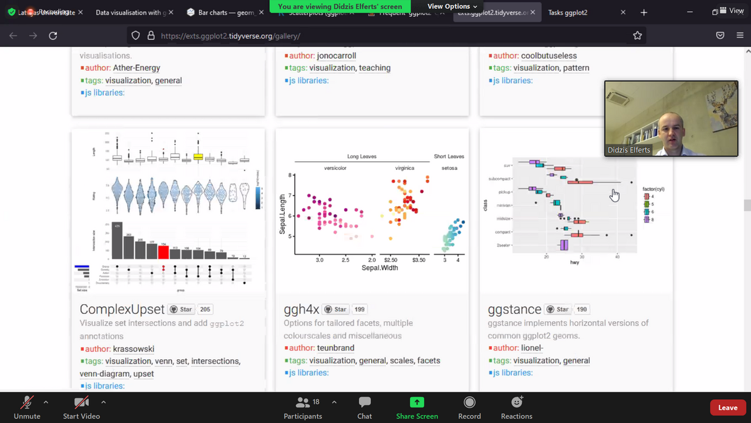751x423 pixels.
Task: Open the Firefox hamburger menu
Action: coord(740,36)
